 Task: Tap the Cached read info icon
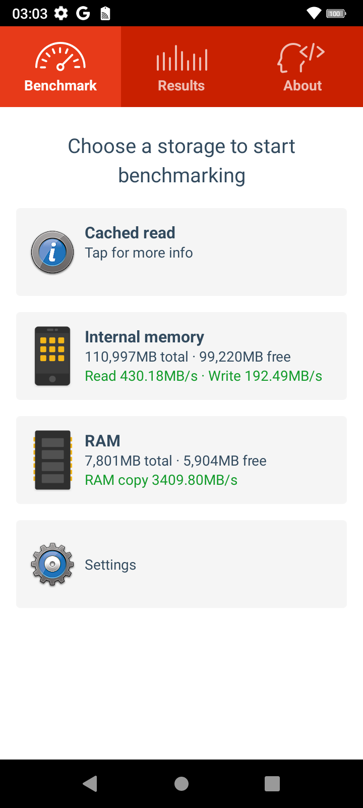52,252
